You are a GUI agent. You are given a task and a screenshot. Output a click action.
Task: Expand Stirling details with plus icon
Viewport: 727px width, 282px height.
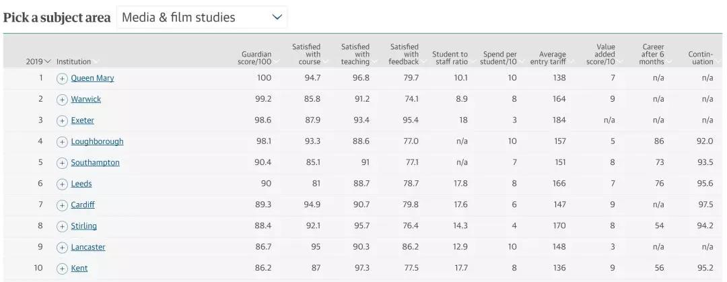tap(62, 226)
